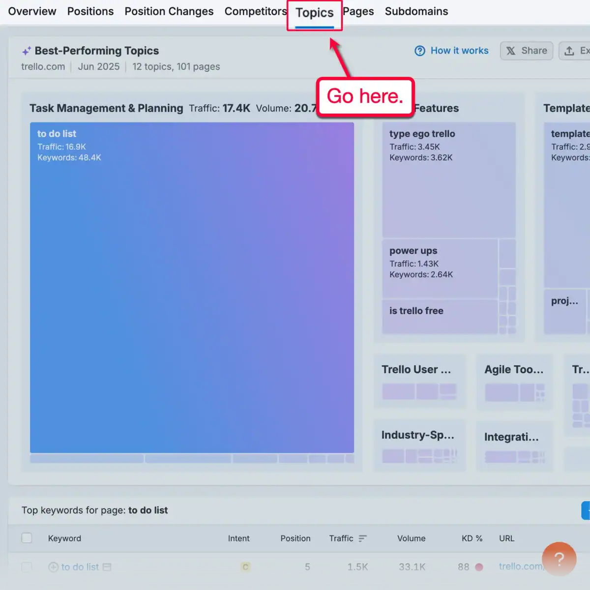590x590 pixels.
Task: Switch to the Overview tab
Action: [x=31, y=11]
